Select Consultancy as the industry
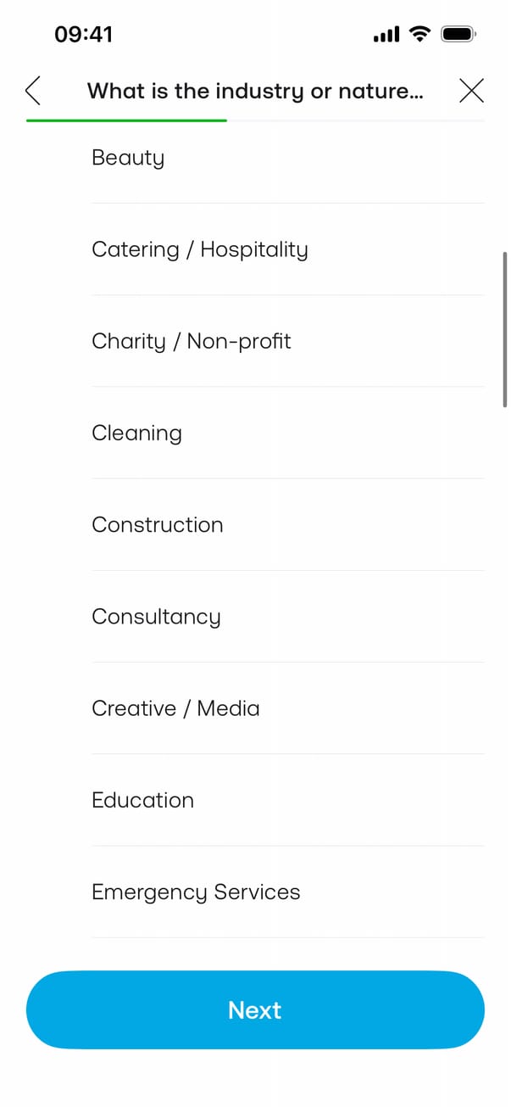This screenshot has width=511, height=1107. tap(156, 617)
